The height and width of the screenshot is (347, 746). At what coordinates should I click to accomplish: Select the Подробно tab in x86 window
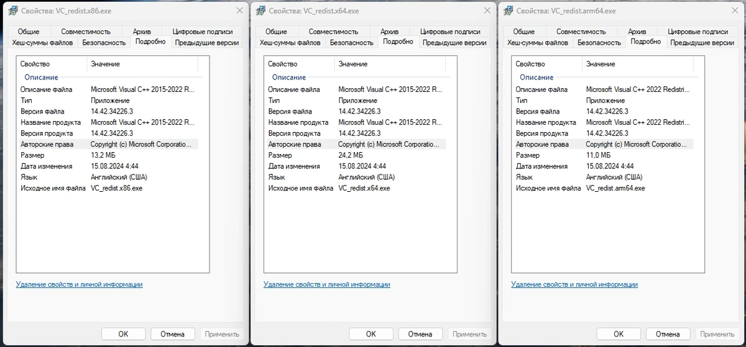tap(151, 41)
